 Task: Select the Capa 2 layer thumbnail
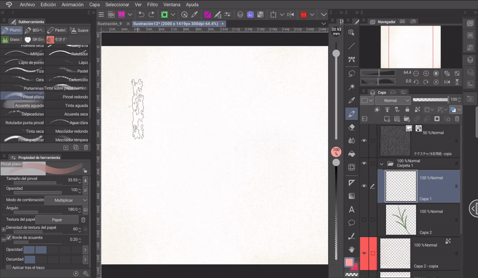[401, 220]
